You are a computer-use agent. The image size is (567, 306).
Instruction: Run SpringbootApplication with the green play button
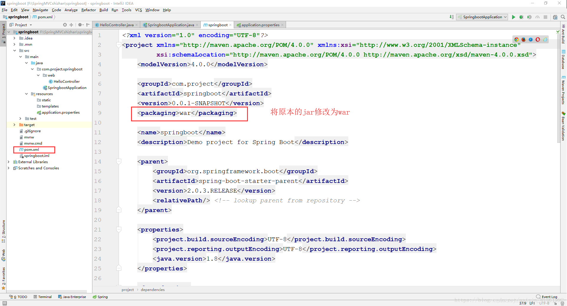click(514, 17)
